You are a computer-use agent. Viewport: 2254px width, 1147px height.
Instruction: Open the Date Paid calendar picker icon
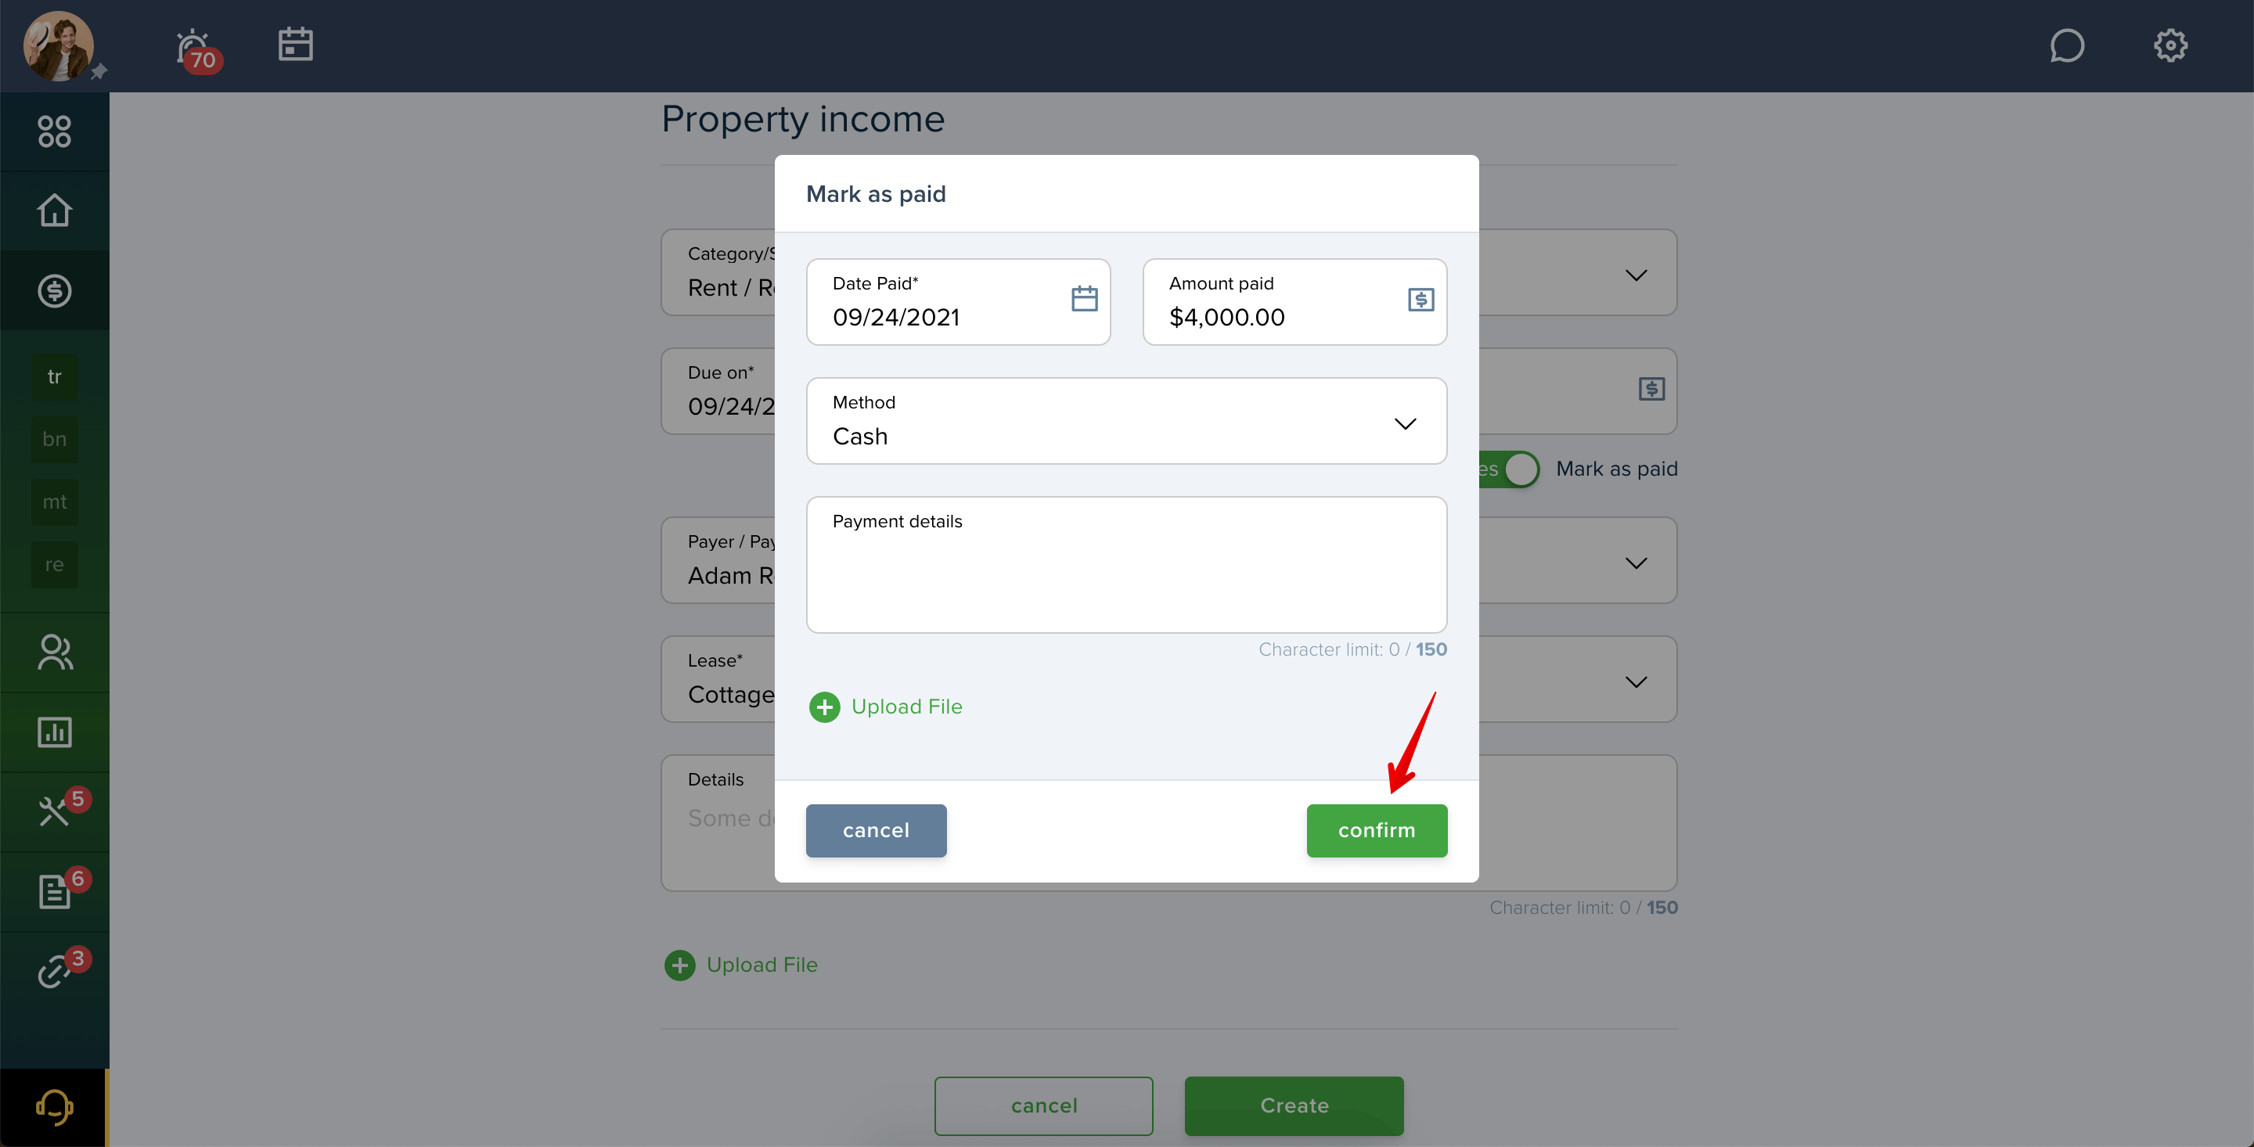[1084, 299]
